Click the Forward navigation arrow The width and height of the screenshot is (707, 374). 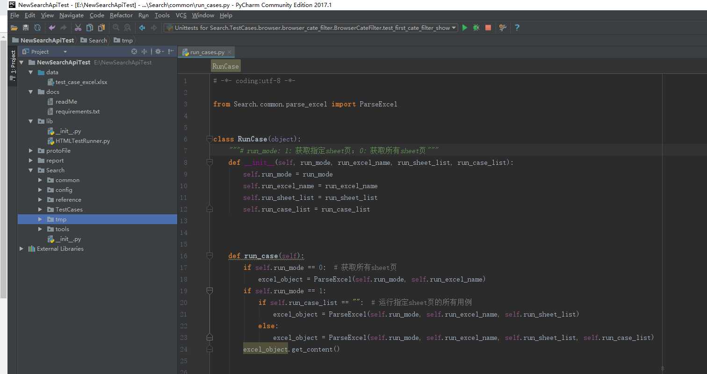154,28
